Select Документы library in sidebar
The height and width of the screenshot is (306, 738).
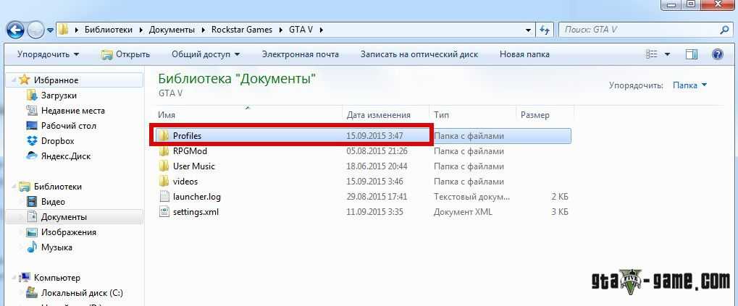64,217
